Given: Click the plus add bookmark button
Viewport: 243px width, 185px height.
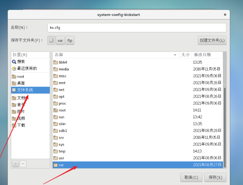Looking at the screenshot, I should tap(16, 164).
